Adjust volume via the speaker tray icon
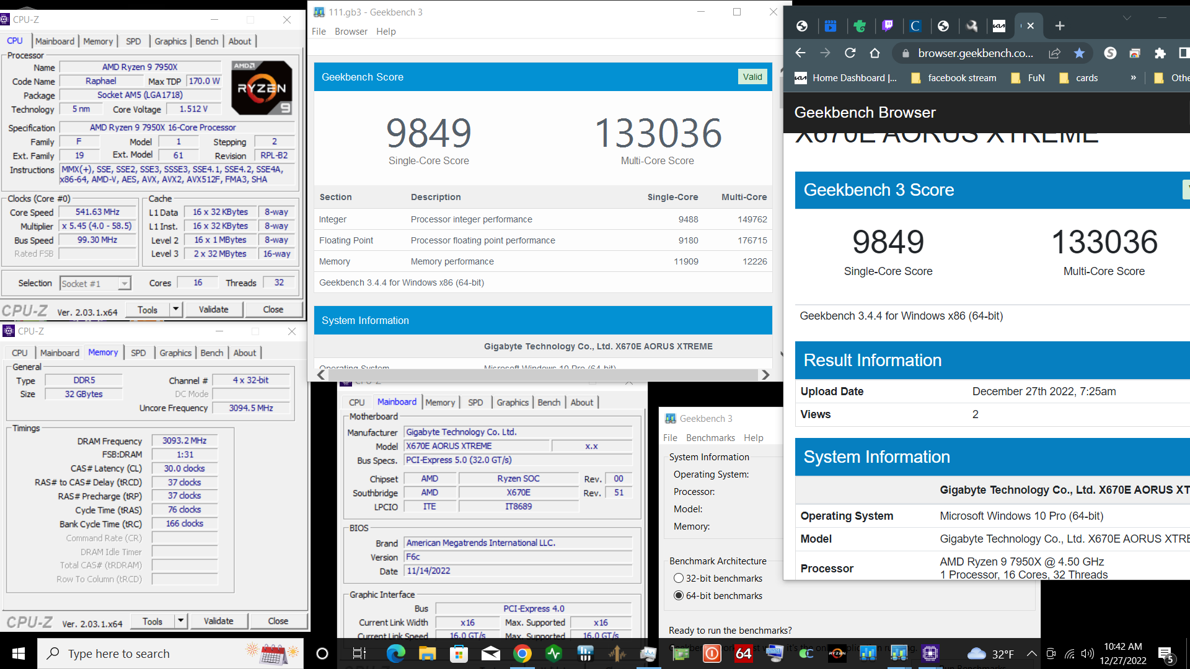The image size is (1190, 669). click(1087, 654)
